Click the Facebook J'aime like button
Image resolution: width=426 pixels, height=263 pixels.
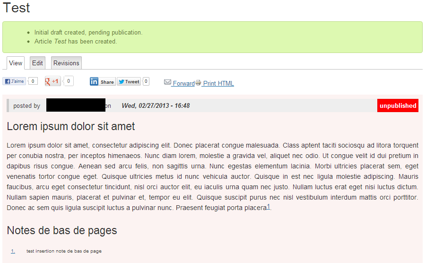(x=15, y=81)
